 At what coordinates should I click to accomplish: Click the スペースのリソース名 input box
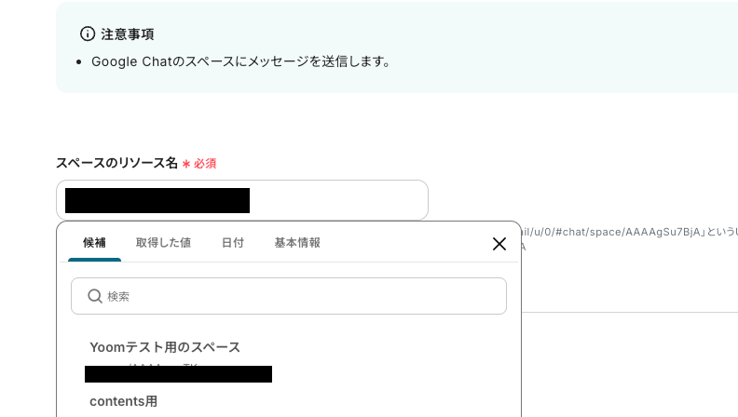242,200
